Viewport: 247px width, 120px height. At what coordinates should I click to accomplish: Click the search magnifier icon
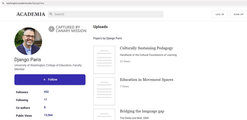click(x=51, y=14)
